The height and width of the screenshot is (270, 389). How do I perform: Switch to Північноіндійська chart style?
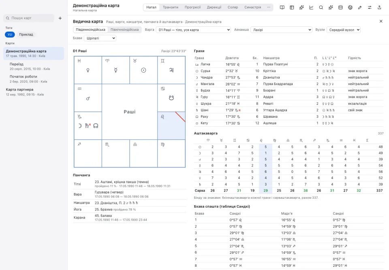pos(124,30)
